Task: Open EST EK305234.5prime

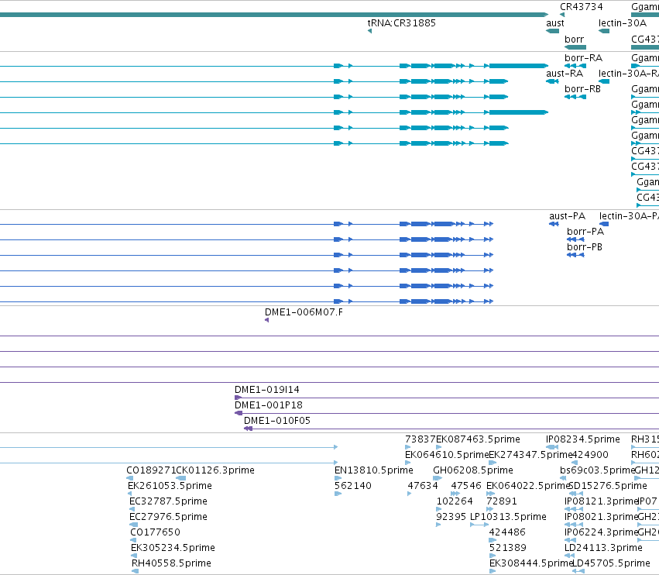Action: click(173, 548)
